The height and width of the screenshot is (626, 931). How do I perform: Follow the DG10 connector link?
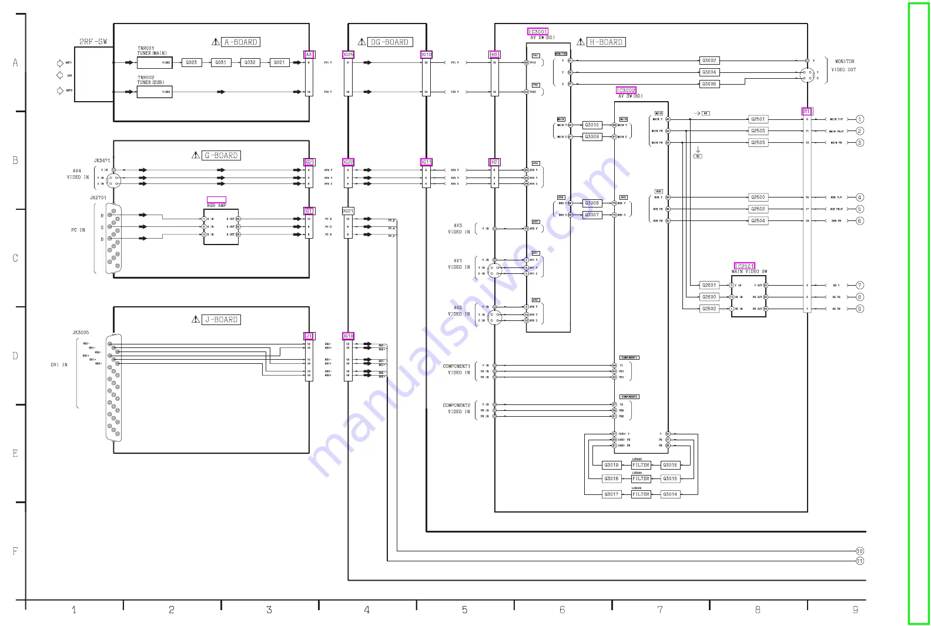tap(426, 55)
